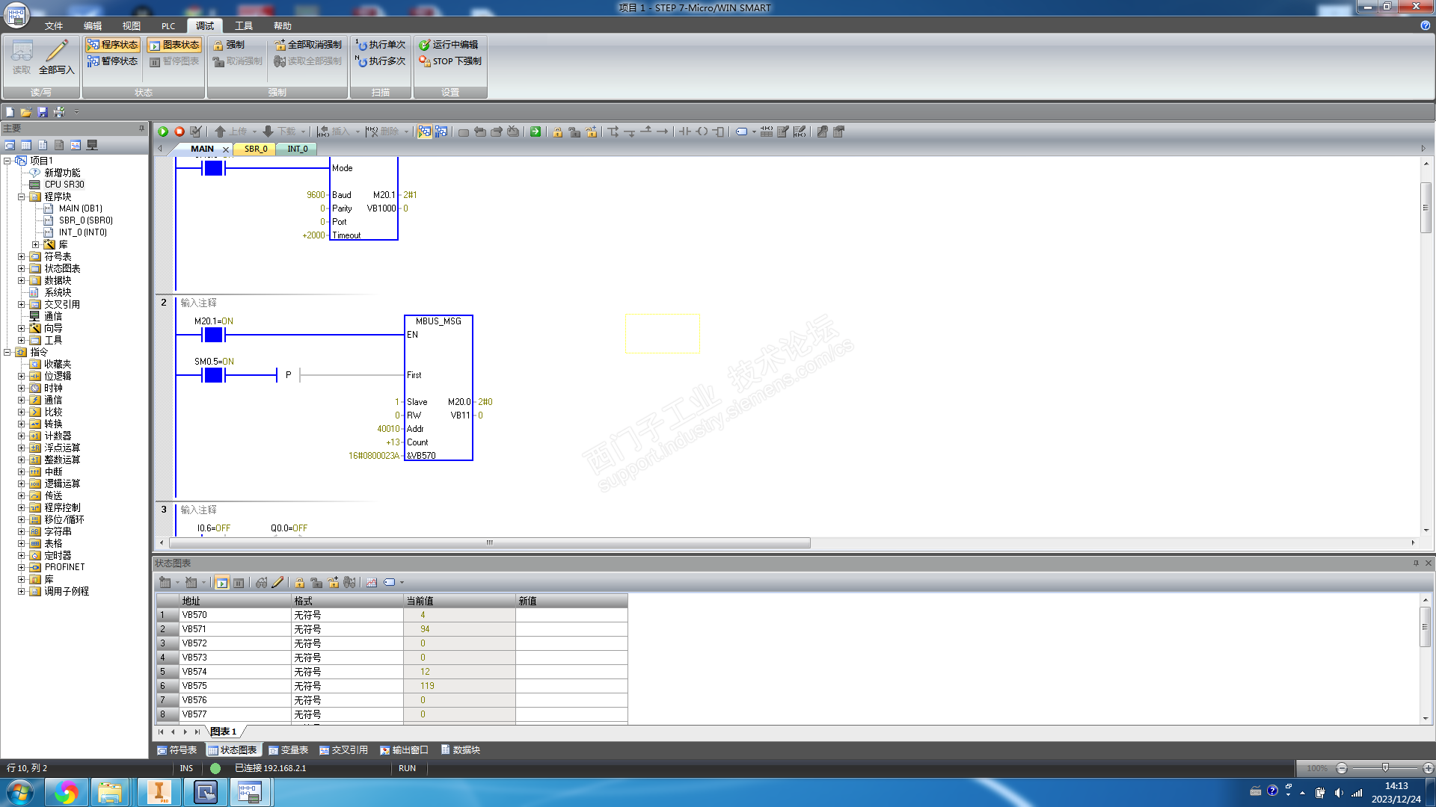This screenshot has height=807, width=1436.
Task: Click STOP 下强制 button
Action: 449,61
